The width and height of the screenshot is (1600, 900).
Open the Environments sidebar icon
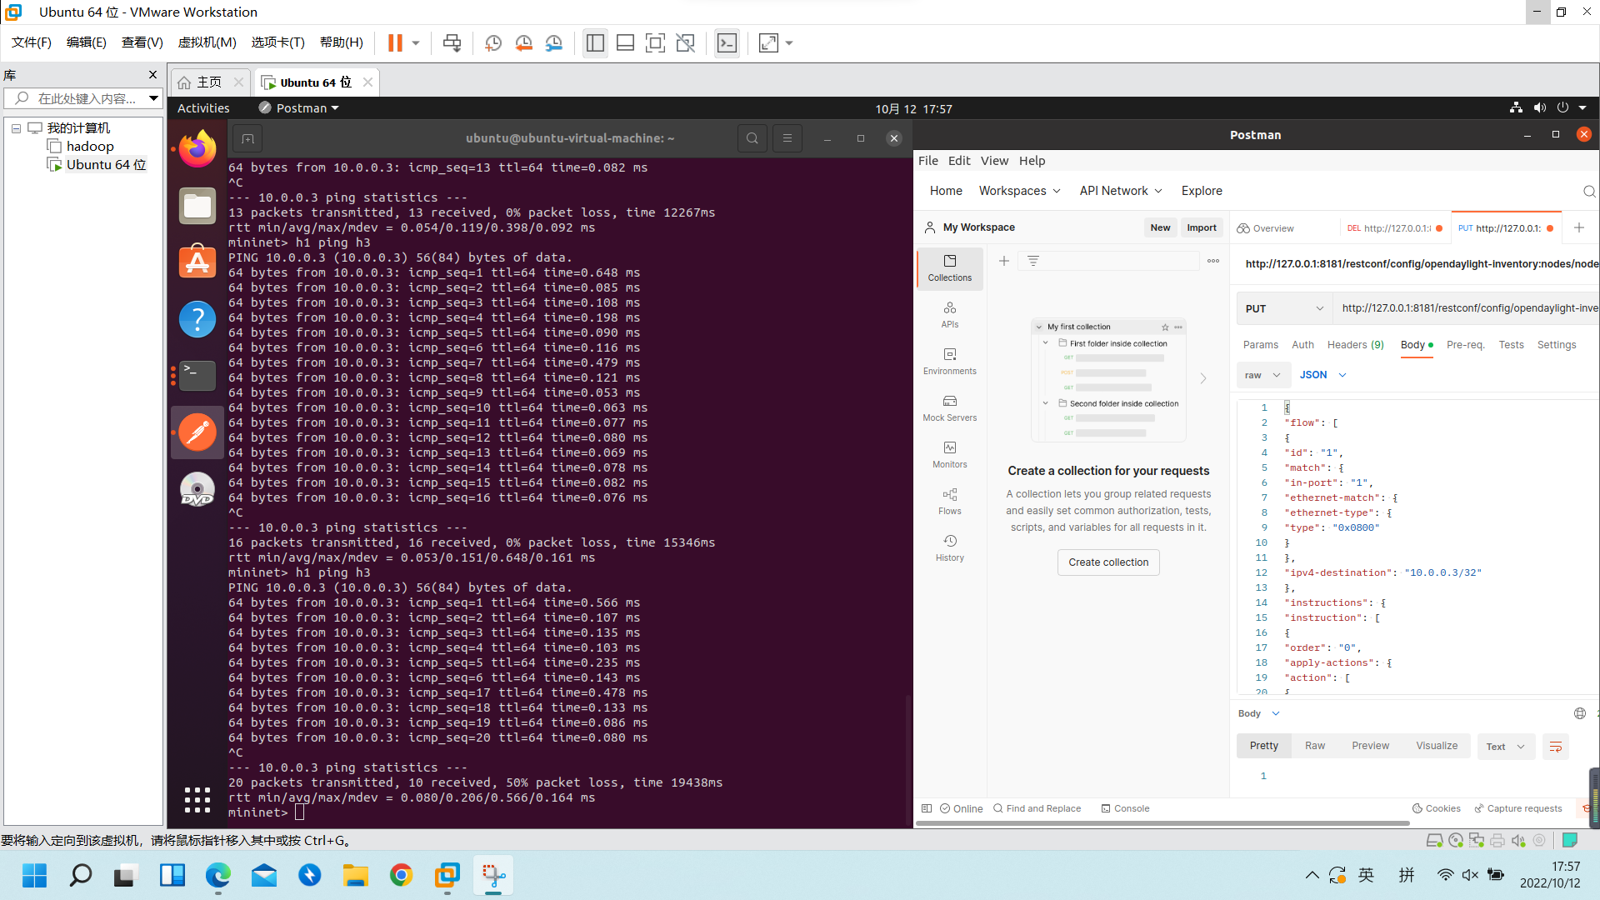tap(949, 361)
